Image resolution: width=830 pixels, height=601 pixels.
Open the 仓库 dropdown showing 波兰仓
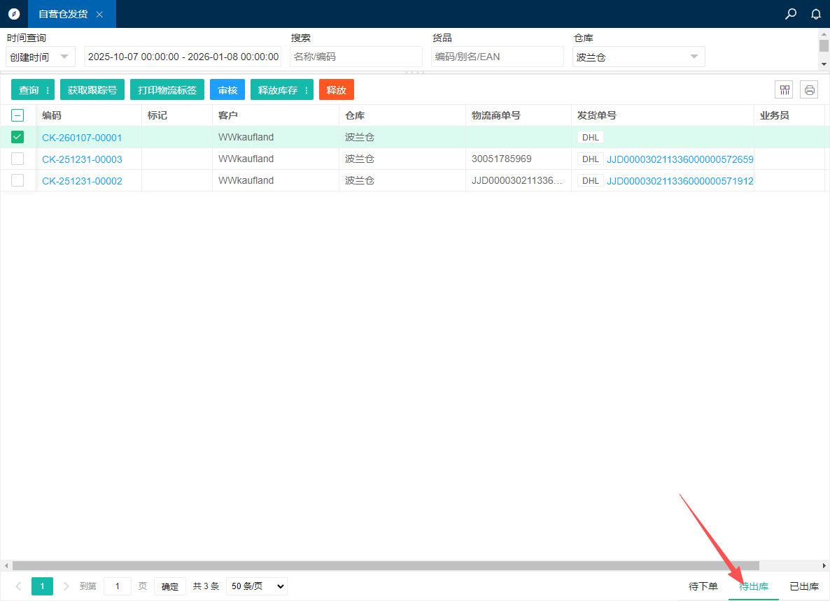coord(638,57)
